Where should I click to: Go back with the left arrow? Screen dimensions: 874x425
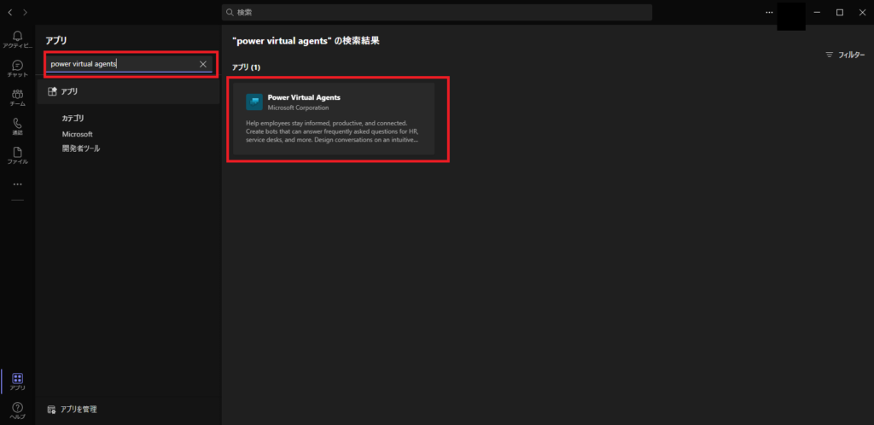click(x=10, y=12)
